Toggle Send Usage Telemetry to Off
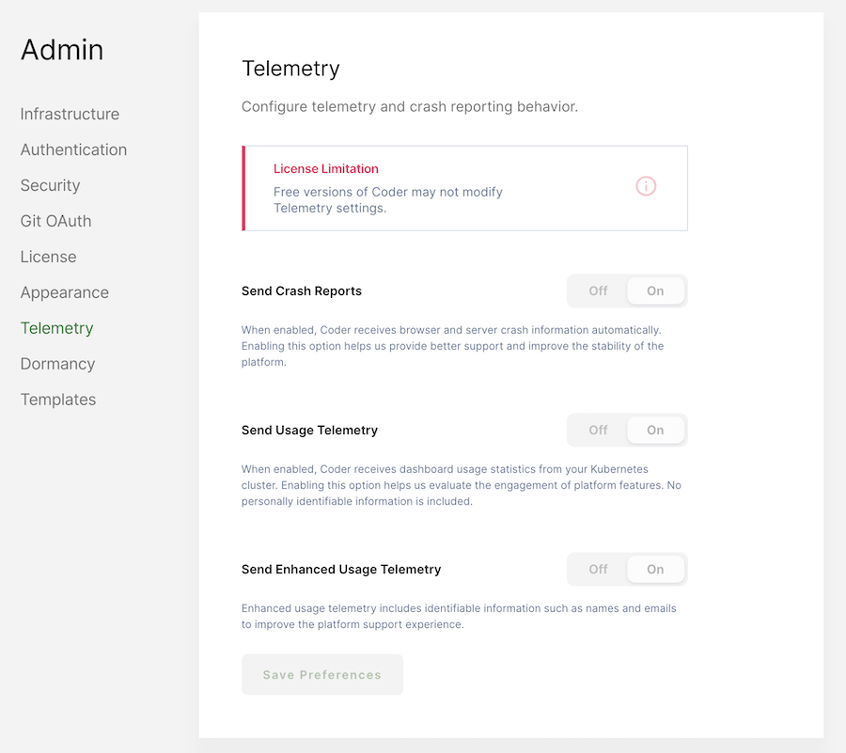This screenshot has width=846, height=753. point(597,430)
